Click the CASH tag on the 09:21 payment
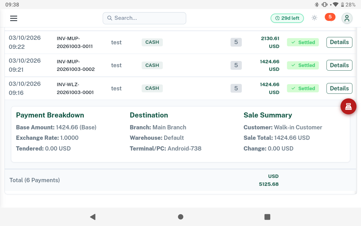 tap(152, 65)
